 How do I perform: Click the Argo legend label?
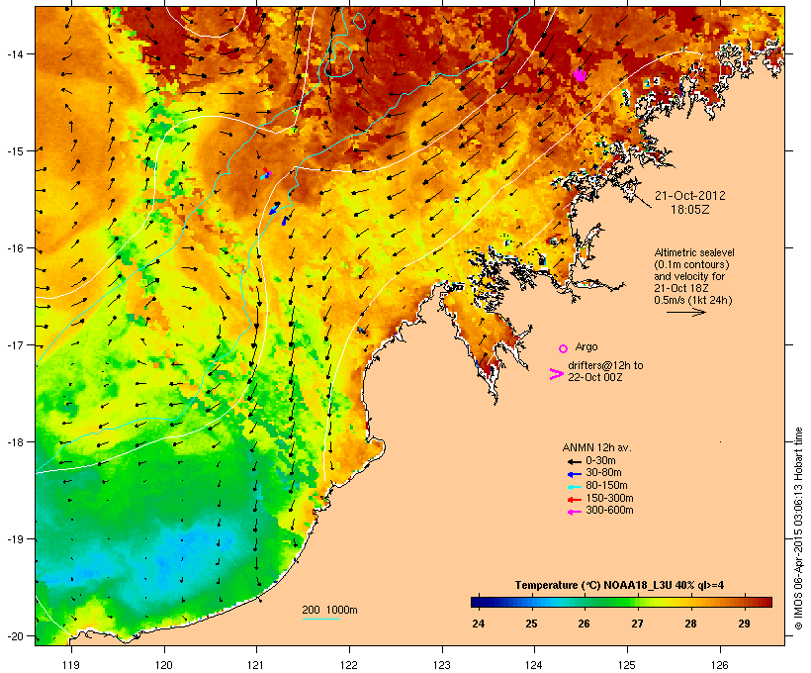(x=586, y=346)
